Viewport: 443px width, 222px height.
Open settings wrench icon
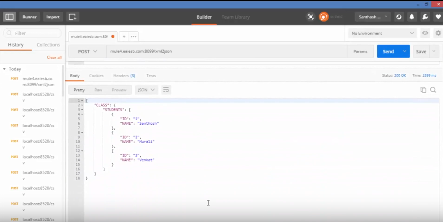425,17
